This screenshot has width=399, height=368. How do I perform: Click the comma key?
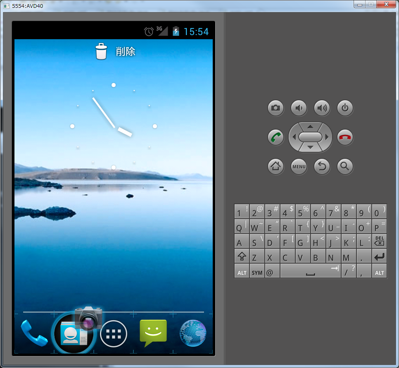point(364,271)
